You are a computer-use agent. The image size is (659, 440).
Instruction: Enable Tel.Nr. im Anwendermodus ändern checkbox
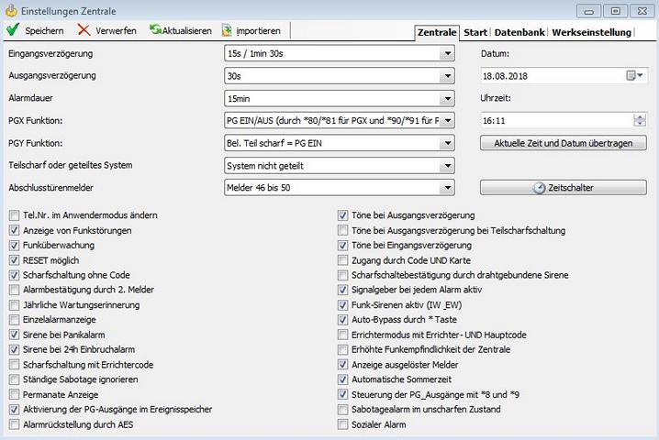[x=14, y=215]
